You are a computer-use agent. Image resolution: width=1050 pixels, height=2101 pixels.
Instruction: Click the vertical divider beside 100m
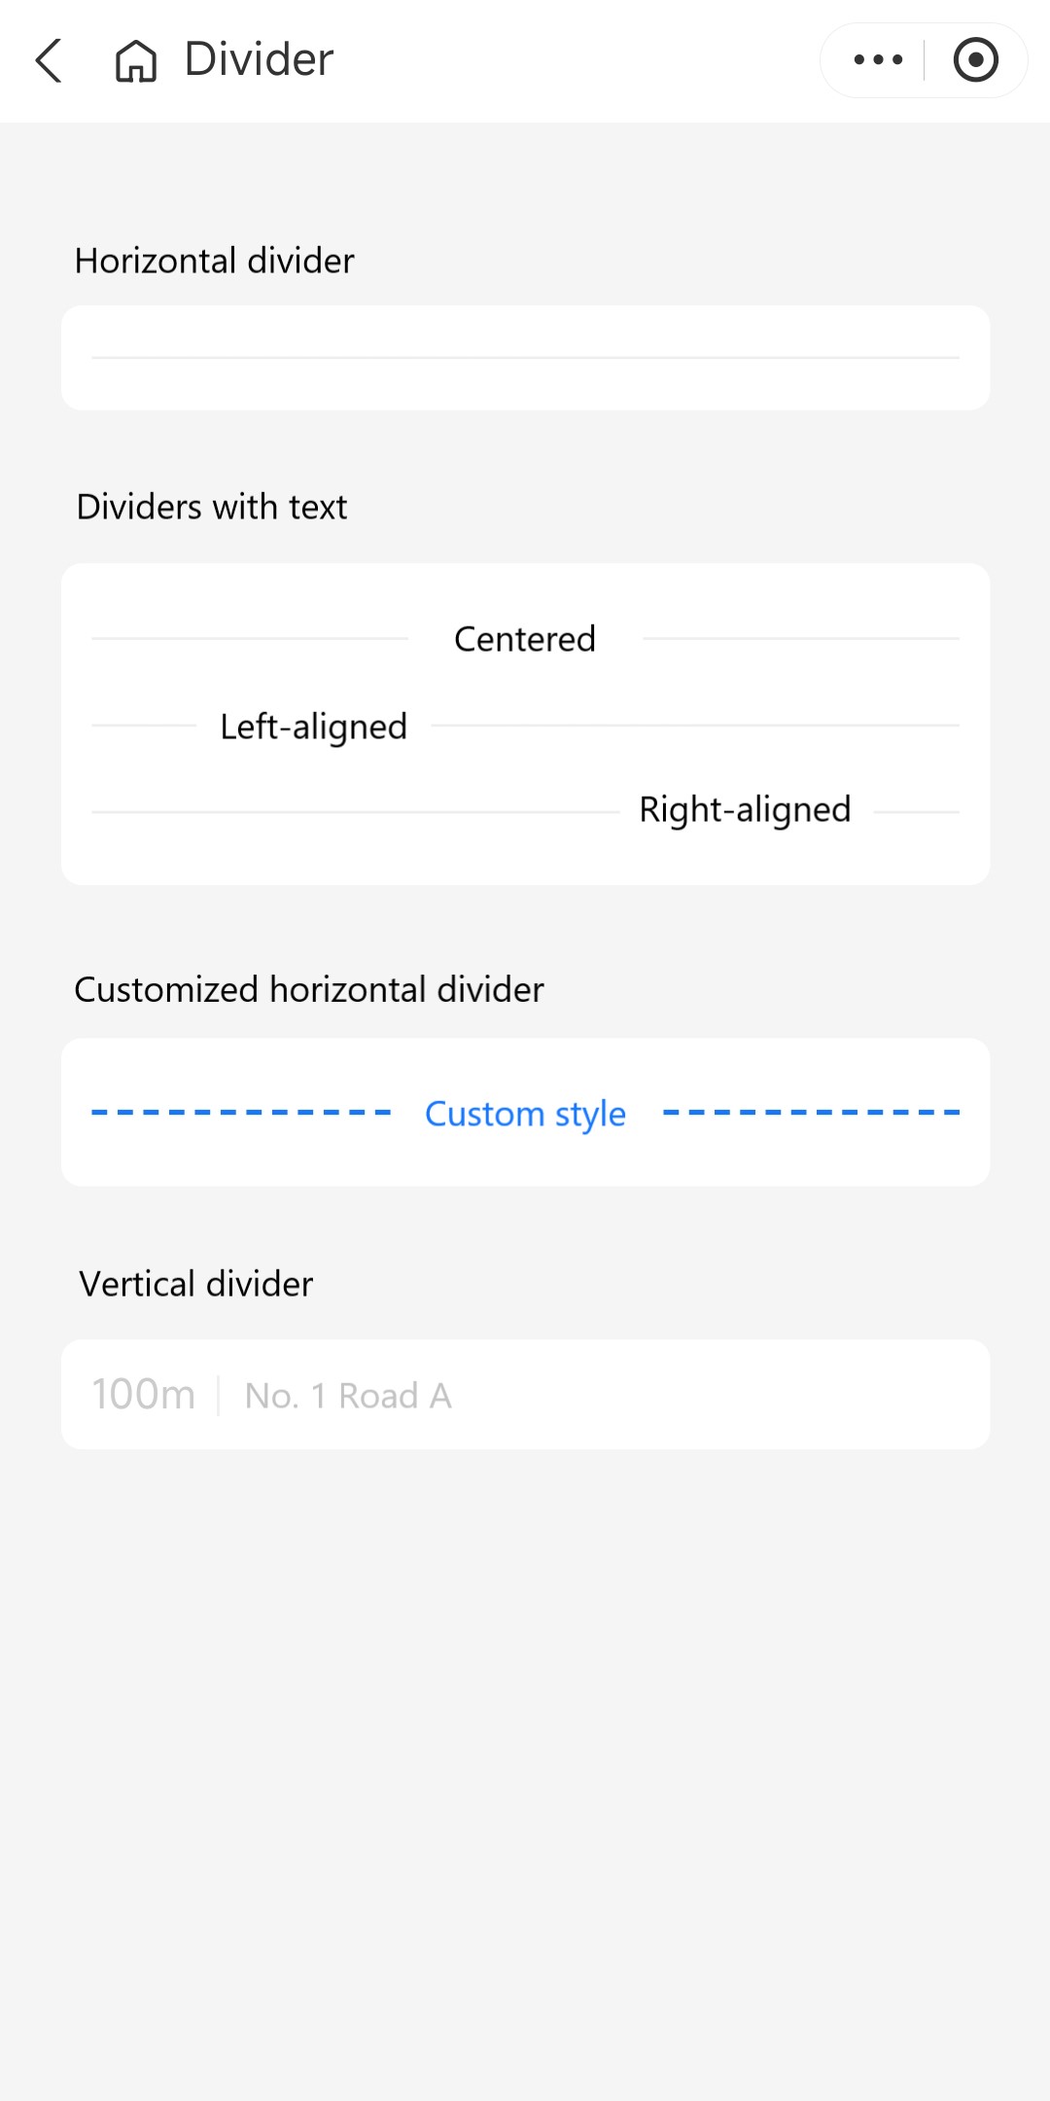point(219,1396)
